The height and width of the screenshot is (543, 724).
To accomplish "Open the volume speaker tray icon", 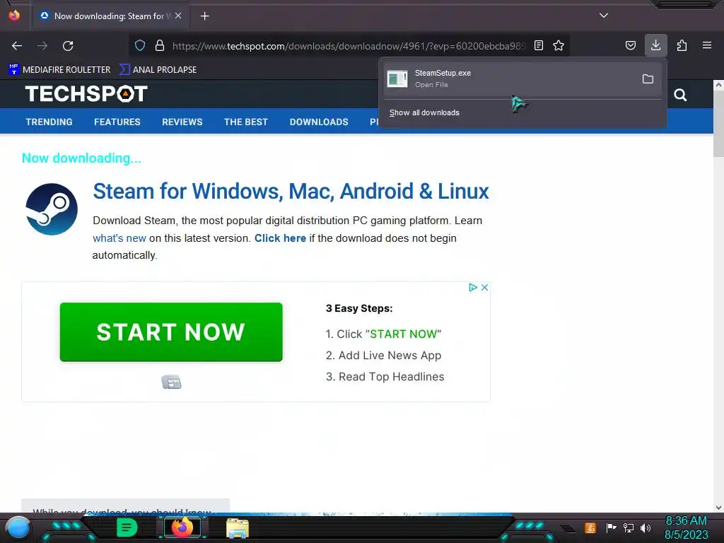I will tap(646, 527).
